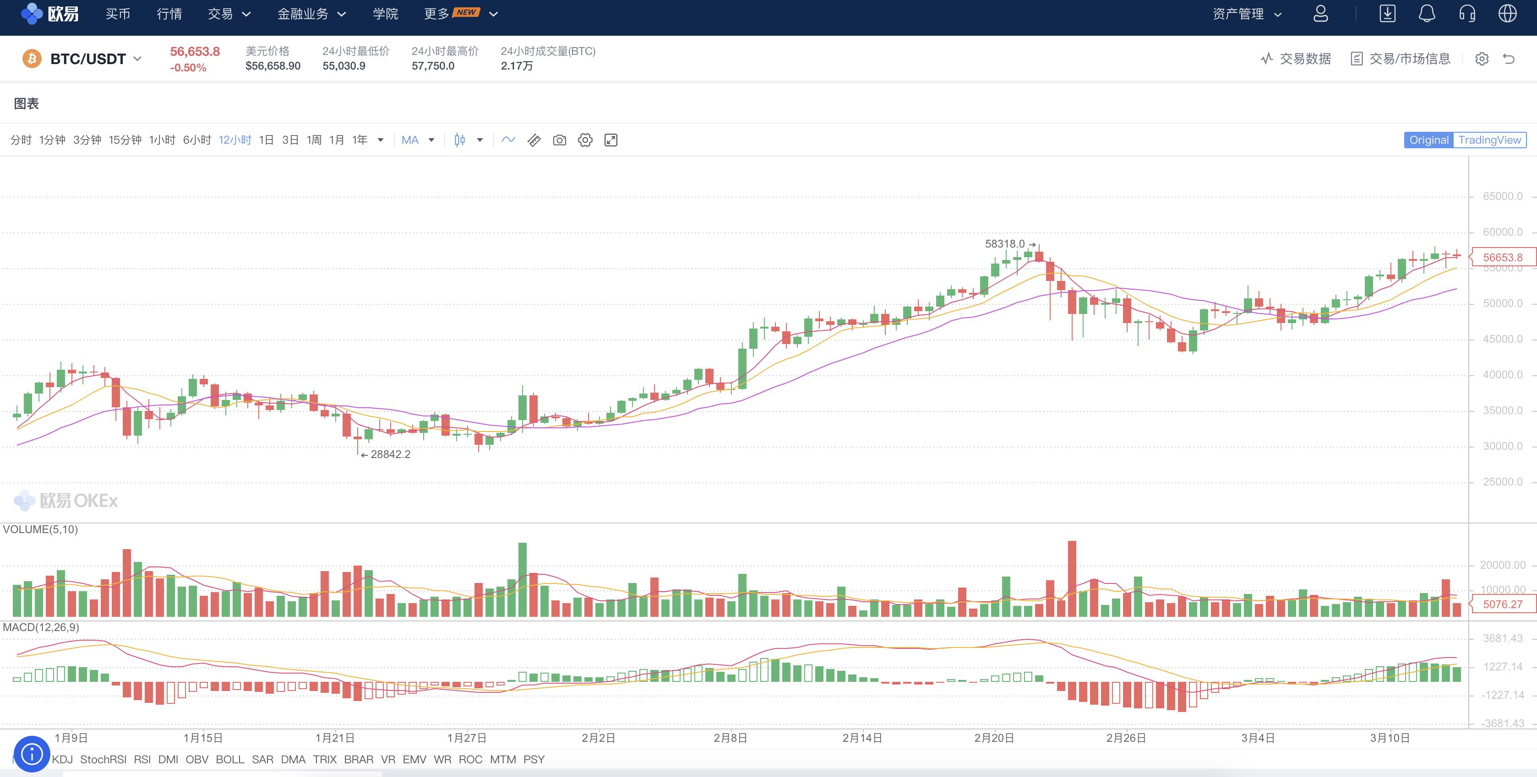Open chart settings gear in toolbar
This screenshot has height=777, width=1537.
click(x=585, y=140)
